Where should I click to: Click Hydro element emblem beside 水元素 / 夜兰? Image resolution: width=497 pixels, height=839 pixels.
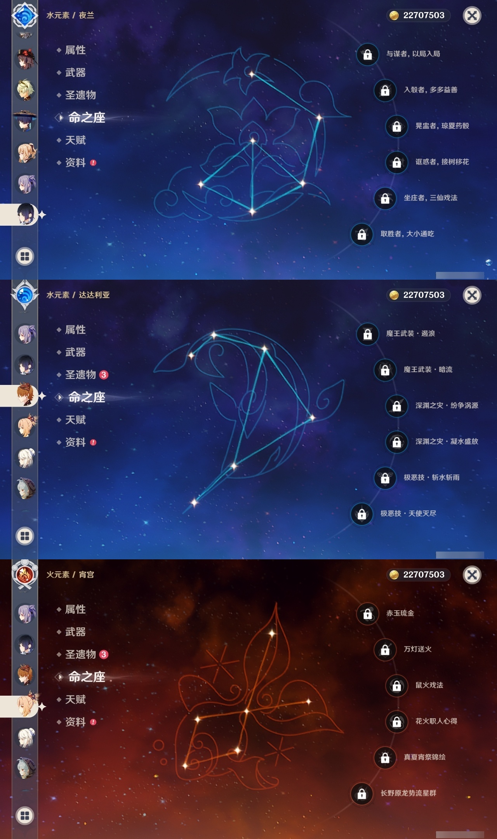[25, 16]
